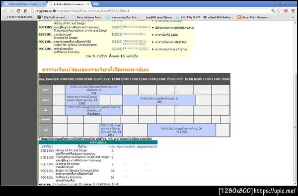Reload the current page
298x196 pixels.
click(x=18, y=11)
